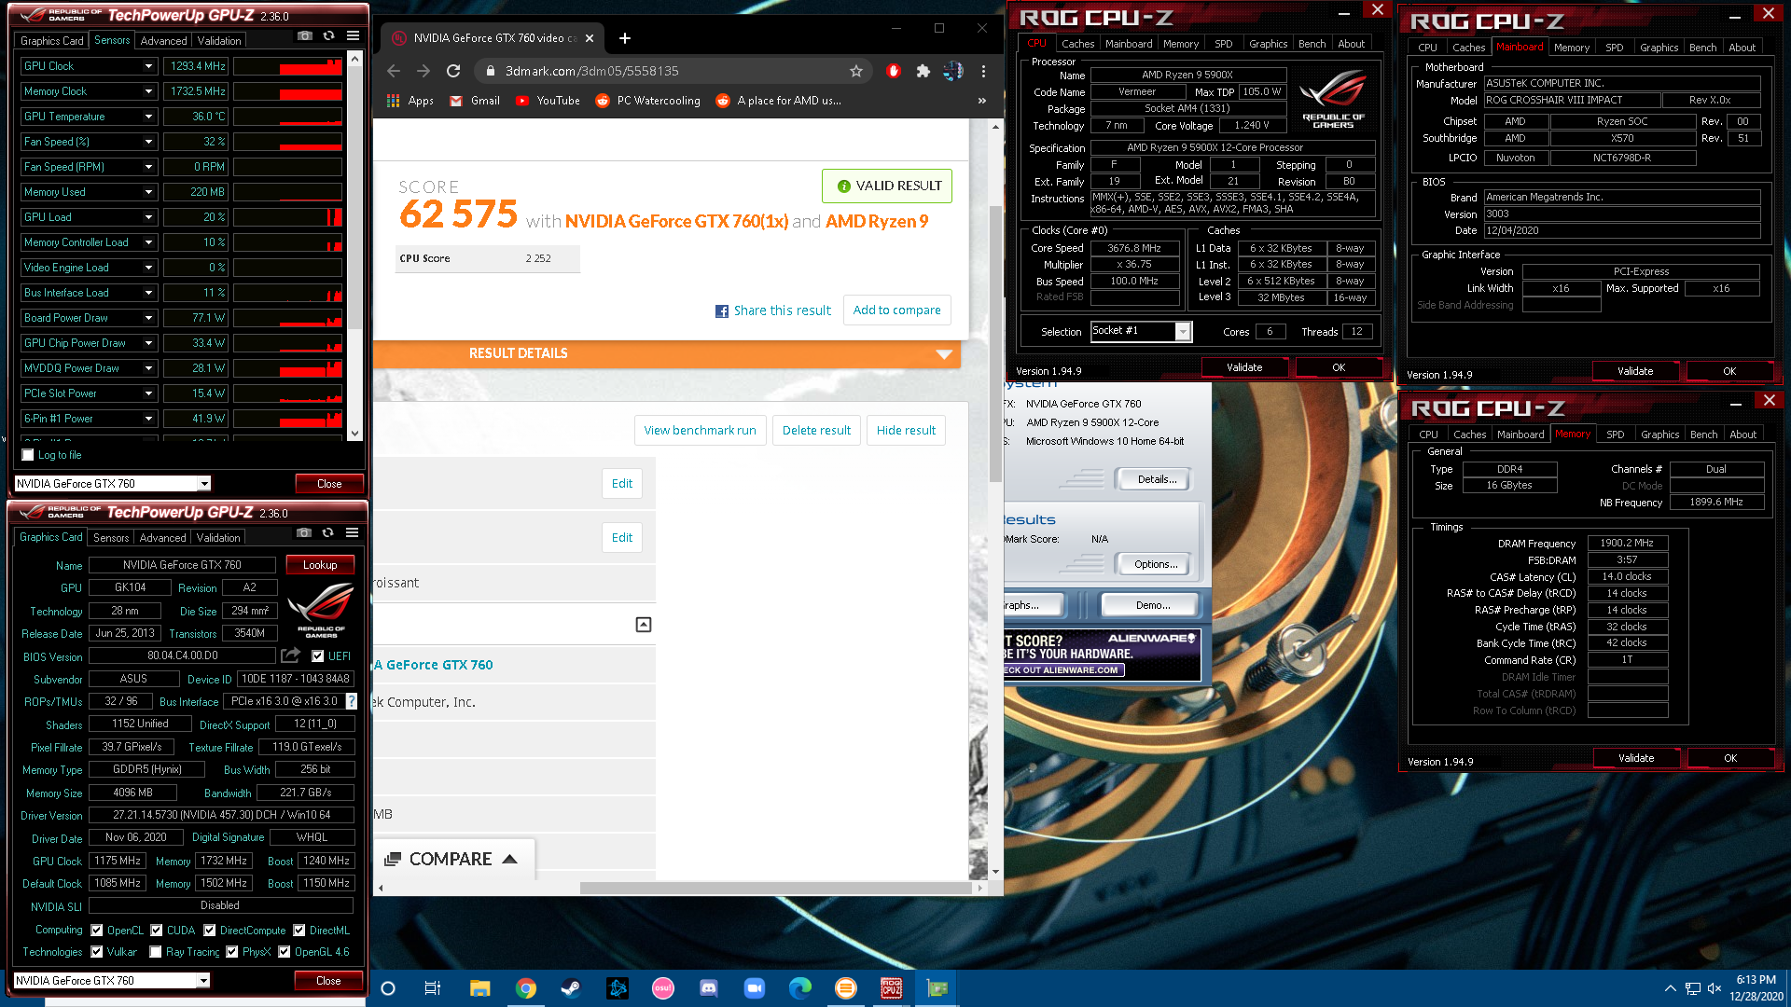
Task: Click BIOS export share icon in GPU-Z
Action: [291, 655]
